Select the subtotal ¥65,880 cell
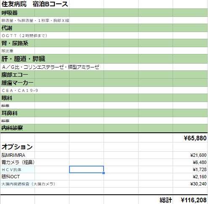Screen dimensions: 208x204 pos(190,138)
